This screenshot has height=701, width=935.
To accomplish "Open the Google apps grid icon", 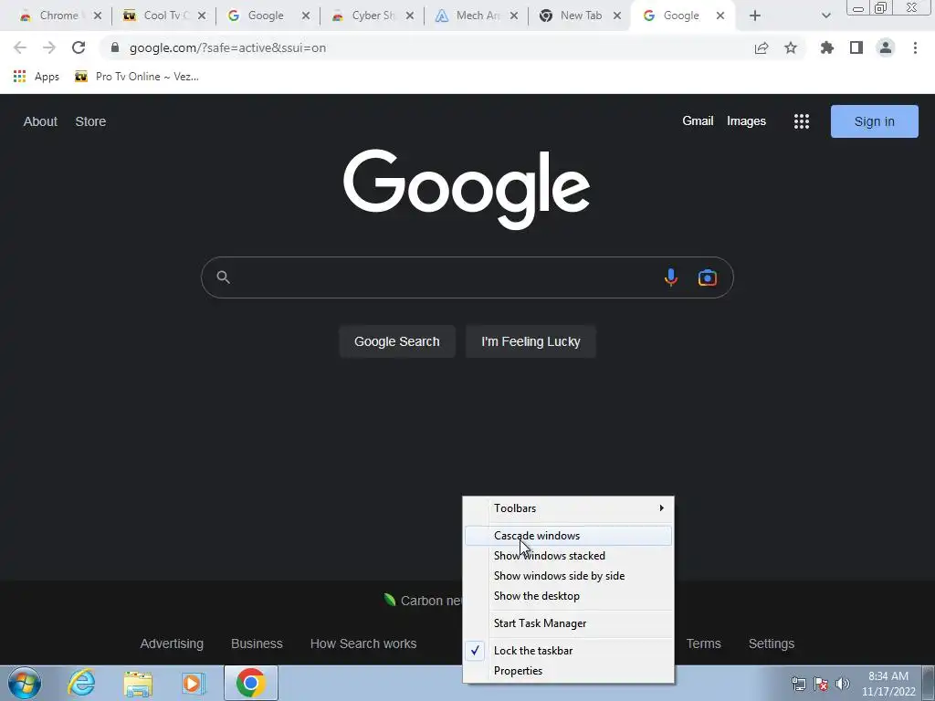I will 802,121.
